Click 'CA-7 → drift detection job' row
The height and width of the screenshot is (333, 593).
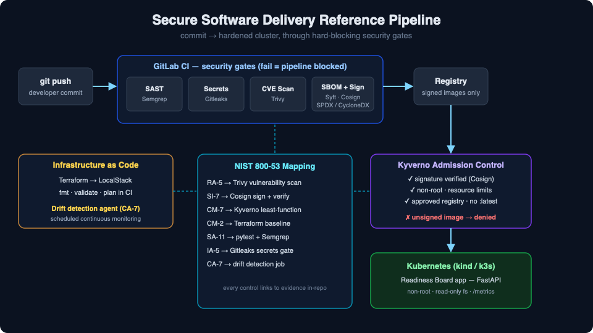(246, 265)
